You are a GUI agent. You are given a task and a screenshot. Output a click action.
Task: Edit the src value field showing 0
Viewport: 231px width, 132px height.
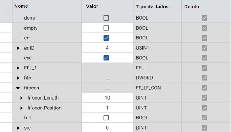[x=107, y=127]
